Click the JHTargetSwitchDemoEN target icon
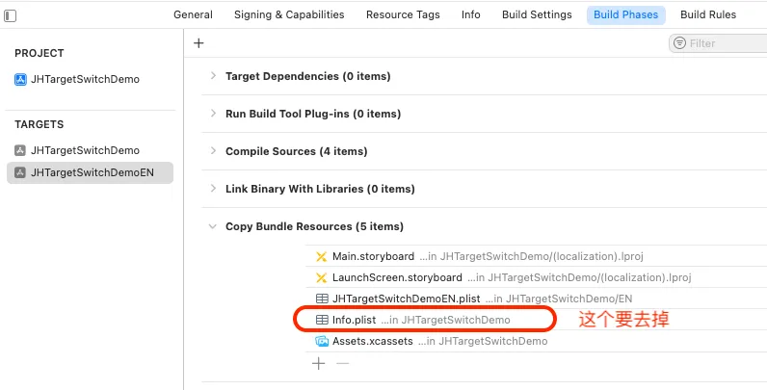767x390 pixels. (x=20, y=173)
